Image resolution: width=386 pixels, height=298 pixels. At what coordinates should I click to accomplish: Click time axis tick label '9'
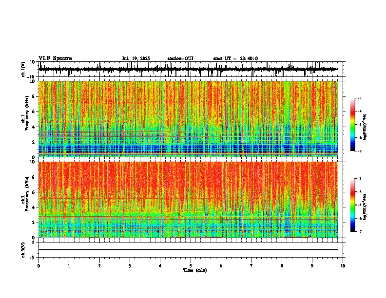pyautogui.click(x=312, y=266)
